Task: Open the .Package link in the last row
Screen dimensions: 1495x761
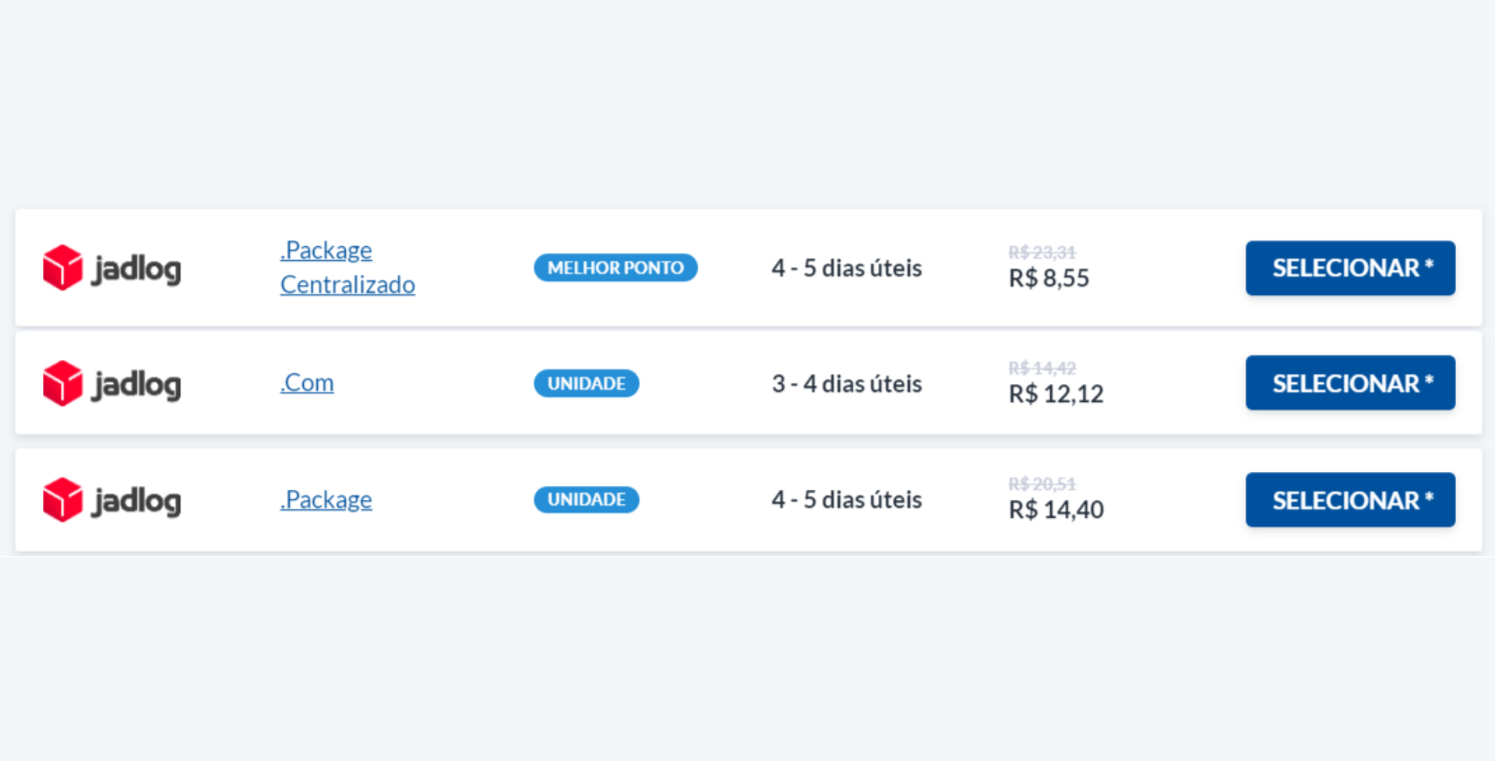Action: coord(325,499)
